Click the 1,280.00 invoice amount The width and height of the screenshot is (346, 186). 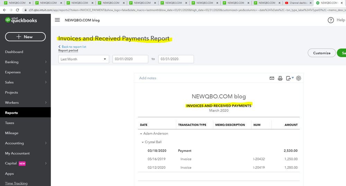291,167
